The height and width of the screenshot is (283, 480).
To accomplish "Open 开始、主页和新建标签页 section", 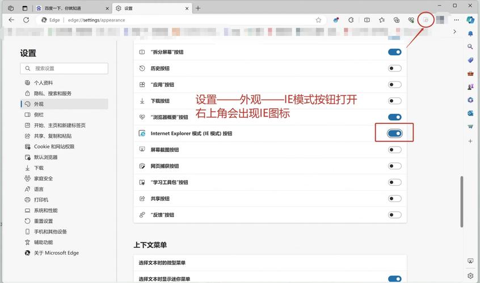I will point(64,125).
